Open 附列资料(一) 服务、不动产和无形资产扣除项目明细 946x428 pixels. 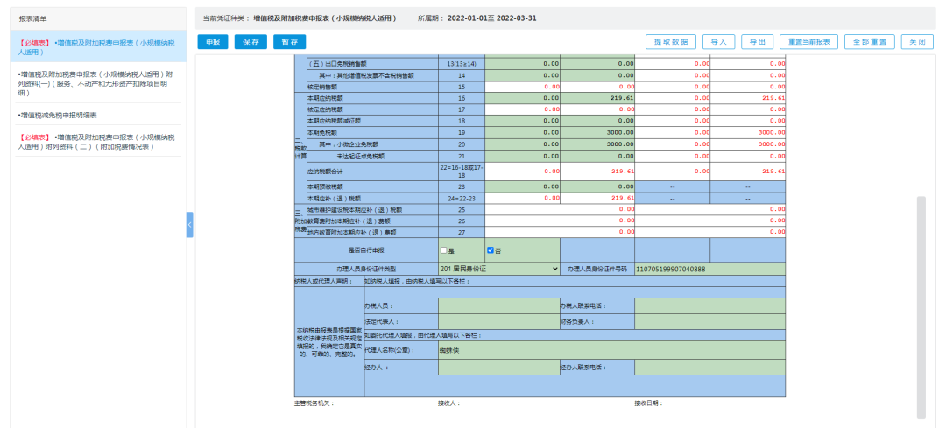98,83
